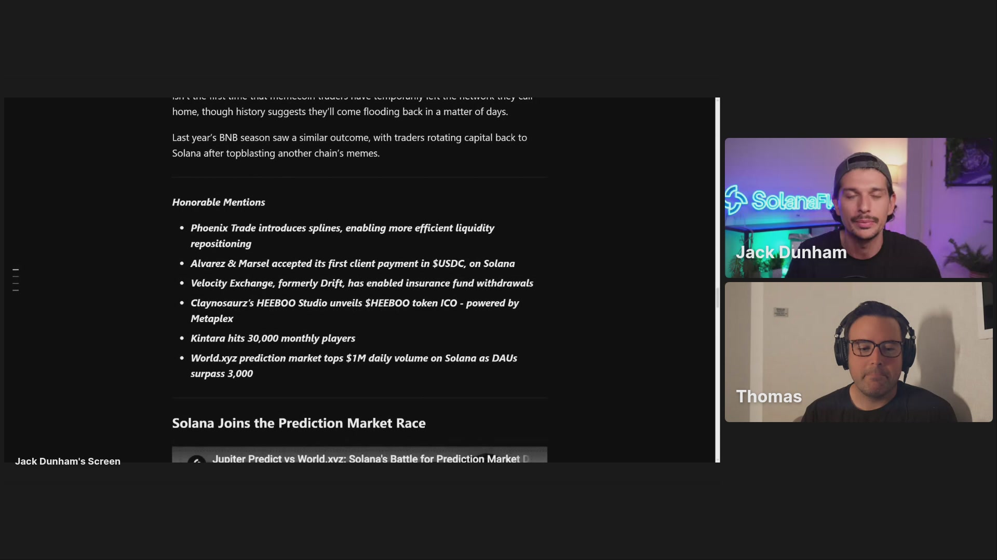This screenshot has height=560, width=997.
Task: Click the Claynosaurz HEEBOO Studio bullet
Action: click(x=355, y=311)
